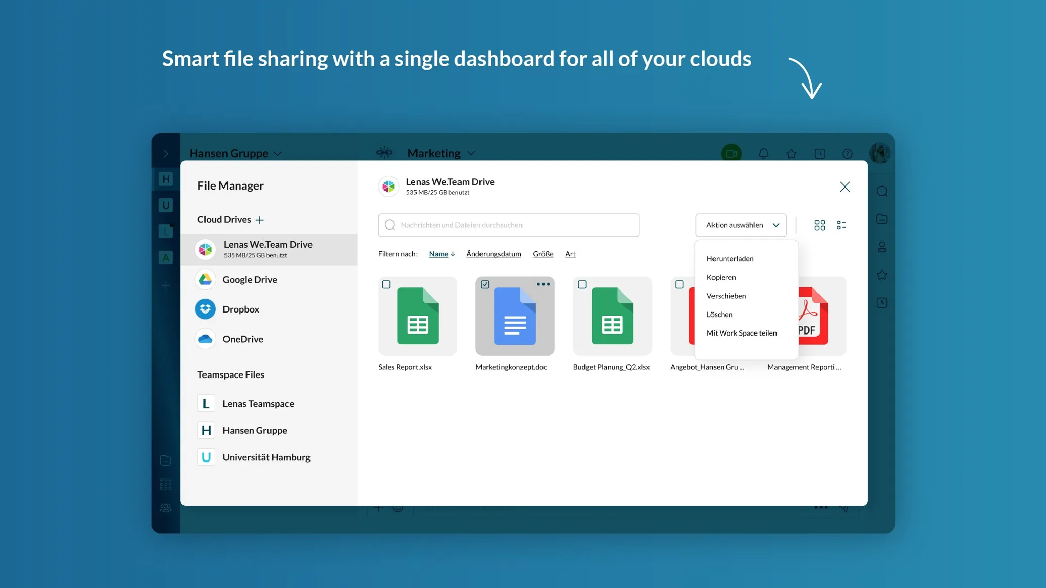Open the Marketingkonzept.doc file thumbnail
Viewport: 1046px width, 588px height.
pos(515,316)
